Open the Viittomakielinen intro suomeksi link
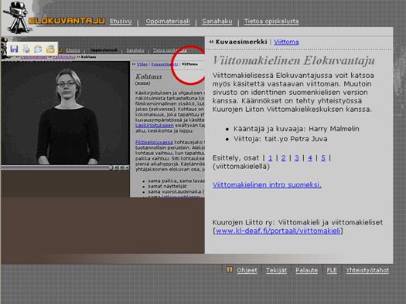The width and height of the screenshot is (406, 304). point(267,185)
